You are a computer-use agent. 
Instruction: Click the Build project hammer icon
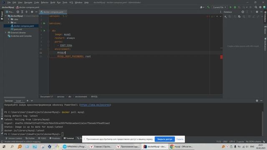pos(208,7)
